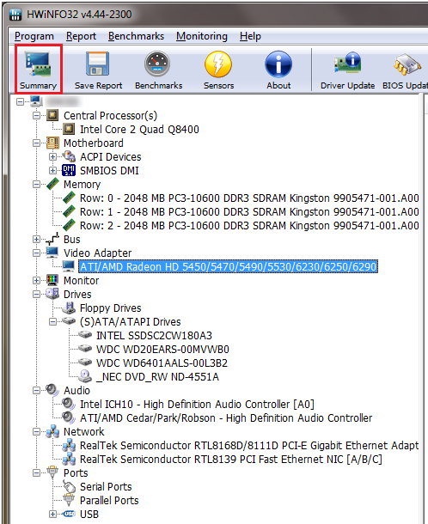This screenshot has height=524, width=428.
Task: Click the Video Adapter monitor icon
Action: (x=52, y=253)
